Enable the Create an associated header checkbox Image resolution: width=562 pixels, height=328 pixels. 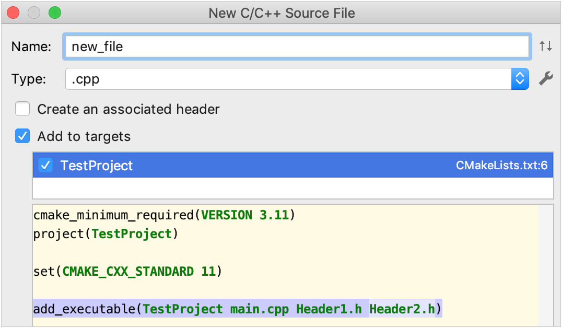(x=22, y=109)
